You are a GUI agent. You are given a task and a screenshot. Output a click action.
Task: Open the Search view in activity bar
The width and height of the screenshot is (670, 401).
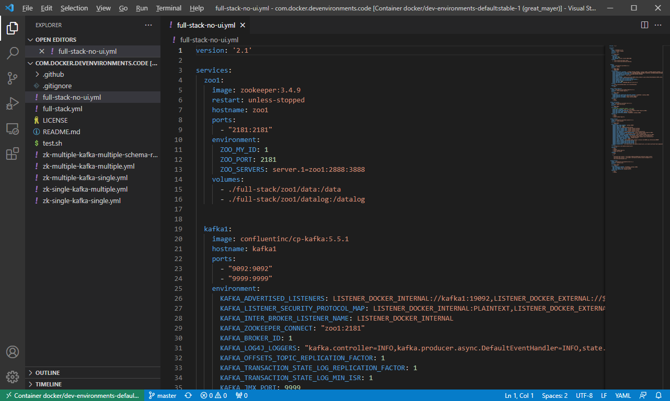(13, 53)
